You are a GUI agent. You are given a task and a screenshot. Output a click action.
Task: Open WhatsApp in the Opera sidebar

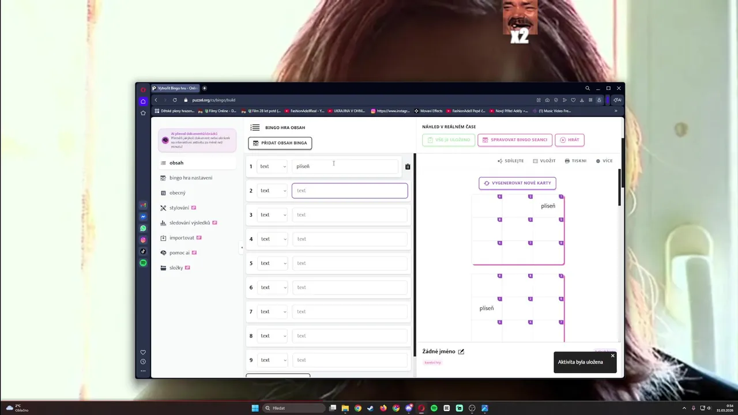tap(143, 228)
